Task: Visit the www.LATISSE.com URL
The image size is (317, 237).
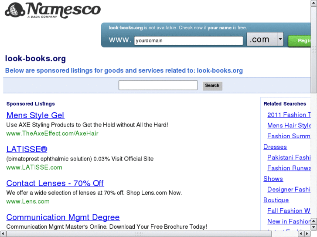Action: [34, 167]
